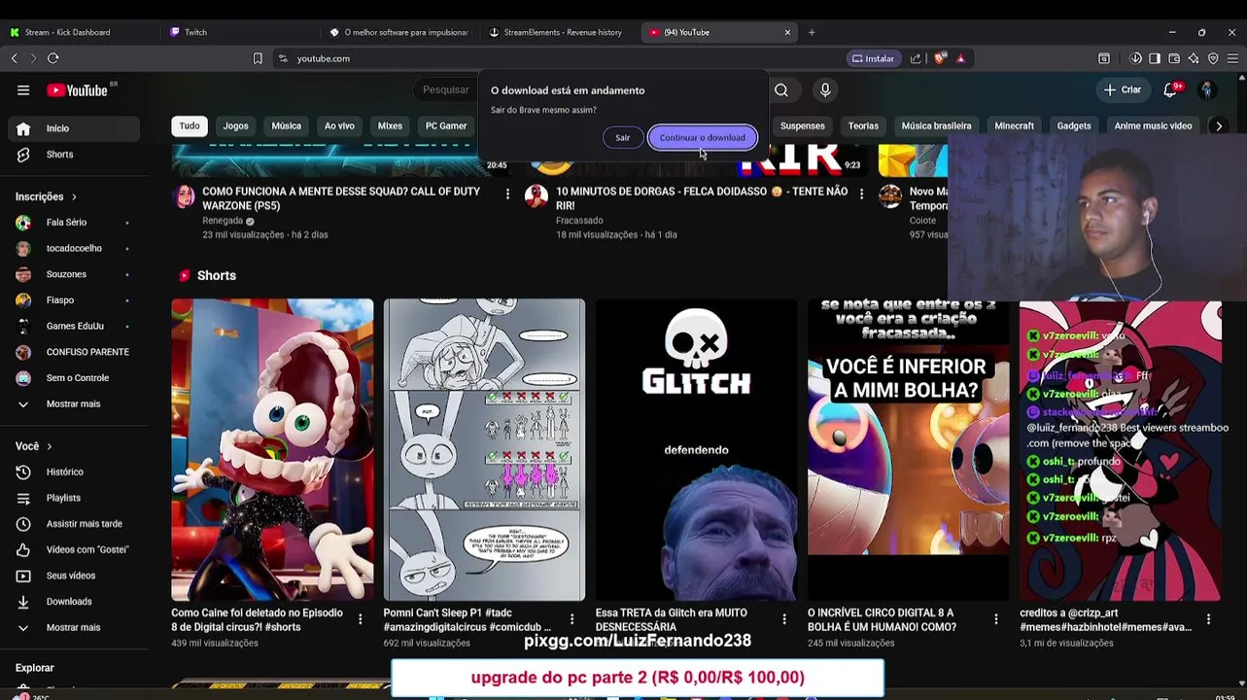
Task: Click Sair in download dialog
Action: (x=622, y=138)
